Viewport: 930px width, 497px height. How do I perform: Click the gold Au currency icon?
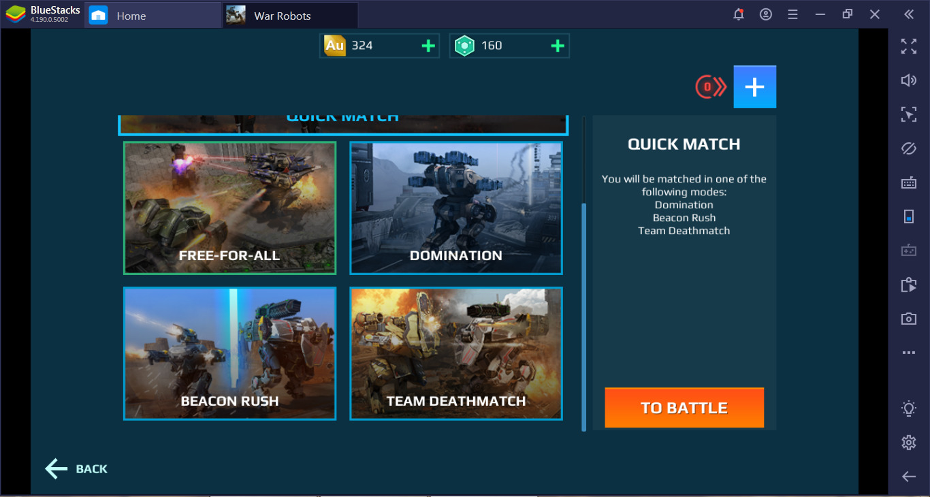pyautogui.click(x=334, y=46)
